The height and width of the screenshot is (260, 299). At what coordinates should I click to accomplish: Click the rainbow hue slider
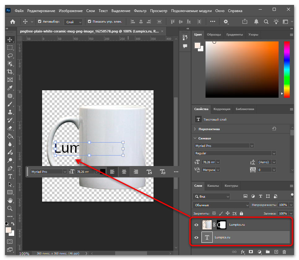[x=287, y=70]
